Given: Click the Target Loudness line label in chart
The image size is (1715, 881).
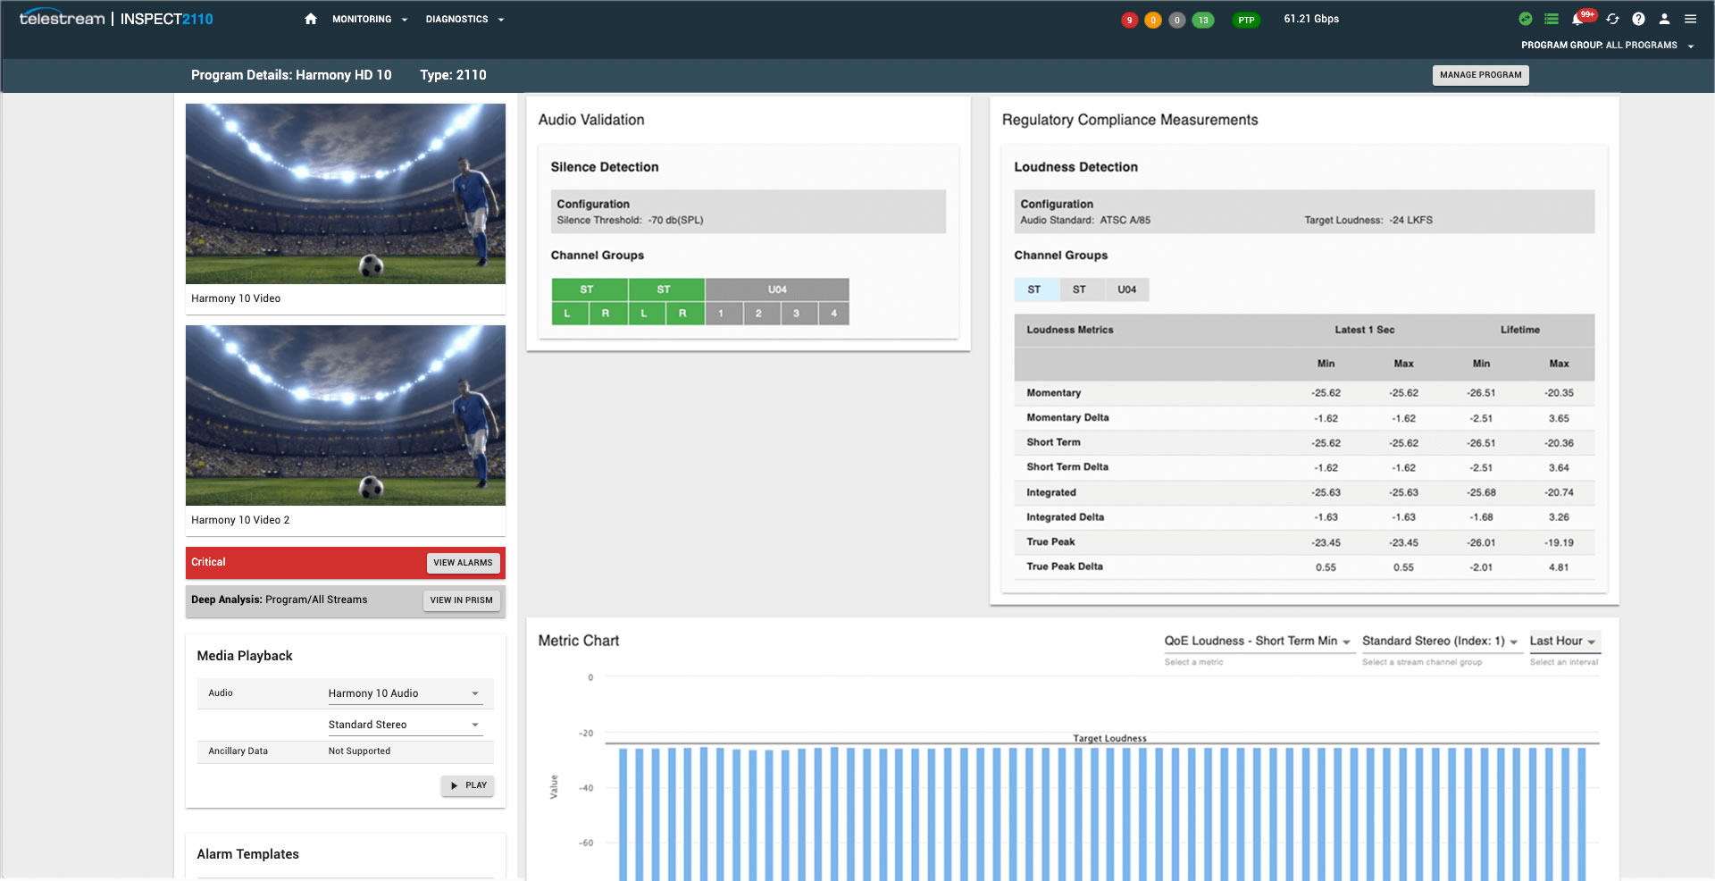Looking at the screenshot, I should click(1109, 738).
